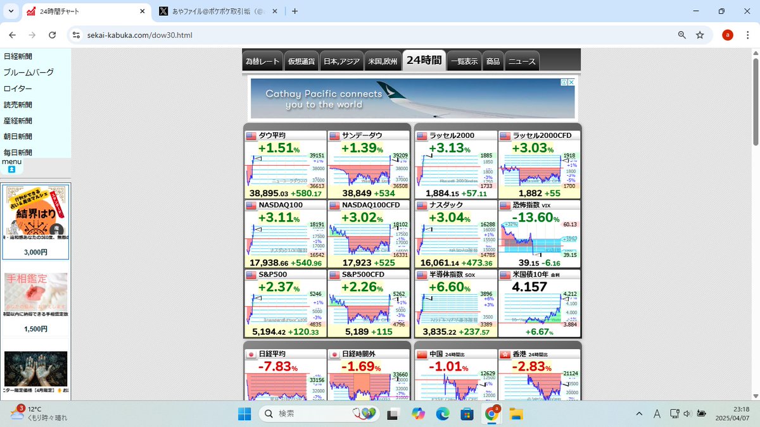The image size is (760, 427).
Task: Open the 日経時間外 chart tile
Action: (369, 374)
